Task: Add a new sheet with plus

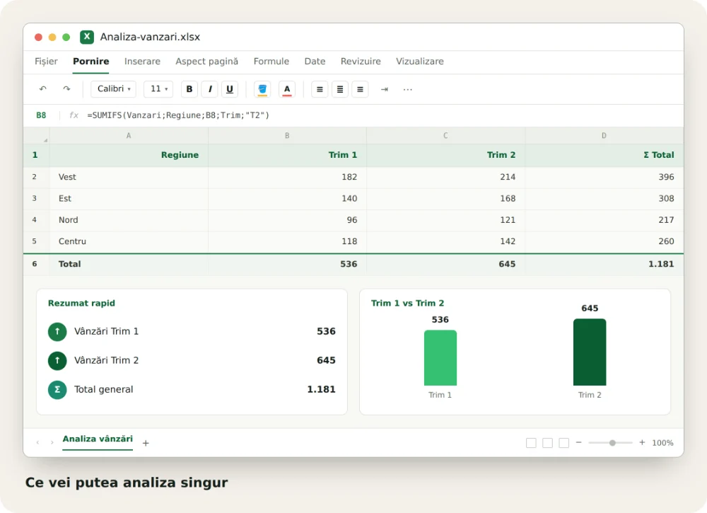Action: click(x=146, y=443)
